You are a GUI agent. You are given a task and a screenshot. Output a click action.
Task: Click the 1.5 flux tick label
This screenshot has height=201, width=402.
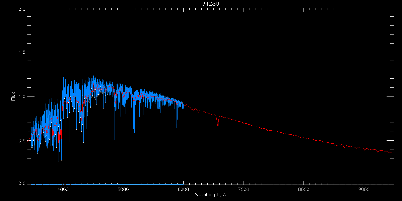click(22, 53)
